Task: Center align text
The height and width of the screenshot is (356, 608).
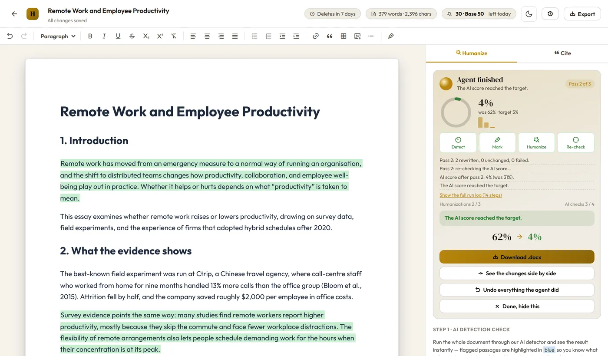Action: (x=207, y=36)
